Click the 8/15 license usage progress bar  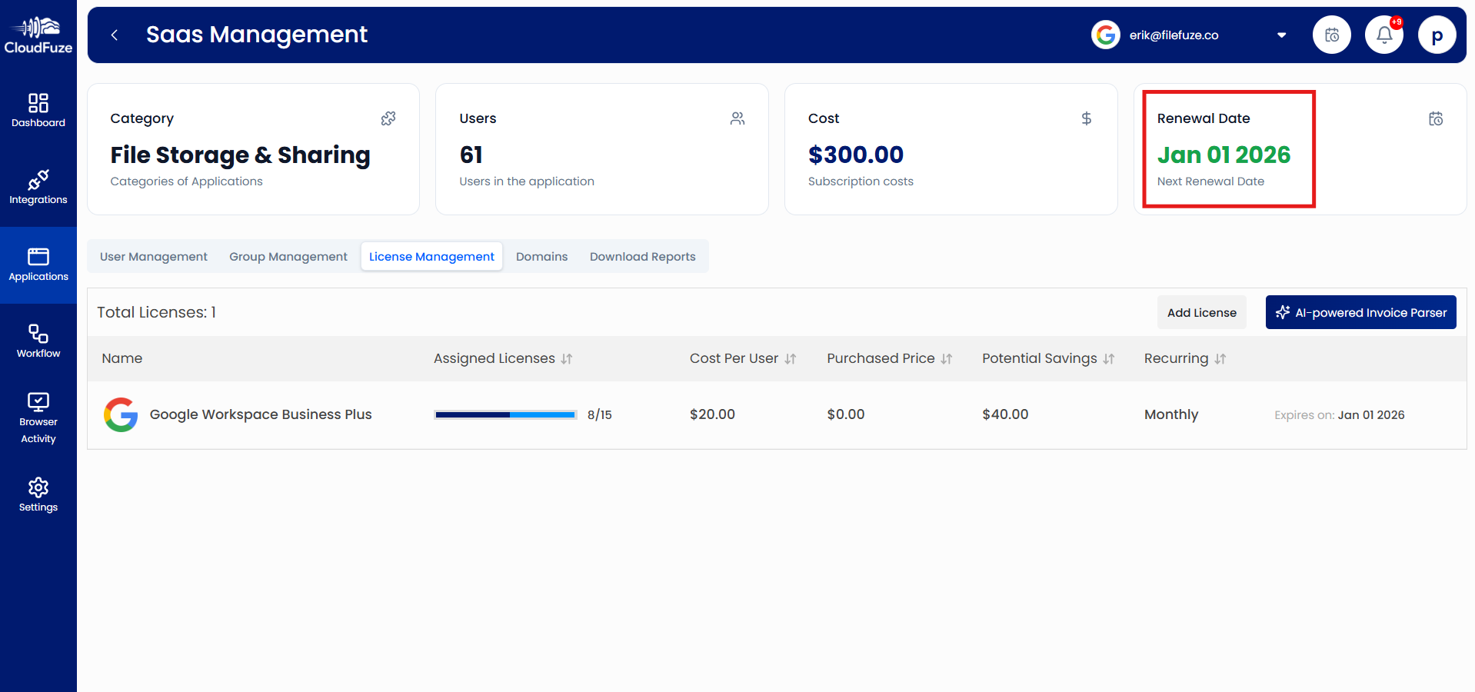coord(505,414)
